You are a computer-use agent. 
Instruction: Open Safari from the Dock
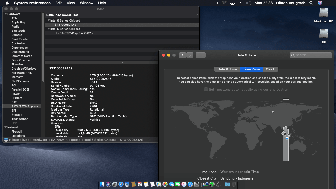click(121, 185)
